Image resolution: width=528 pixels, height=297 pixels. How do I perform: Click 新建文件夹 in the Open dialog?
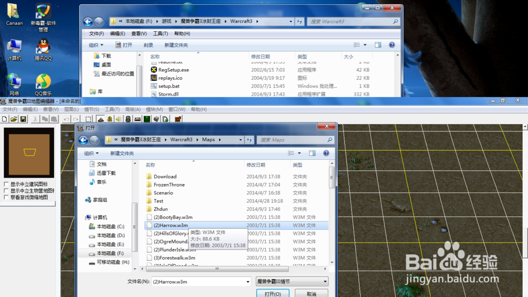tap(122, 153)
